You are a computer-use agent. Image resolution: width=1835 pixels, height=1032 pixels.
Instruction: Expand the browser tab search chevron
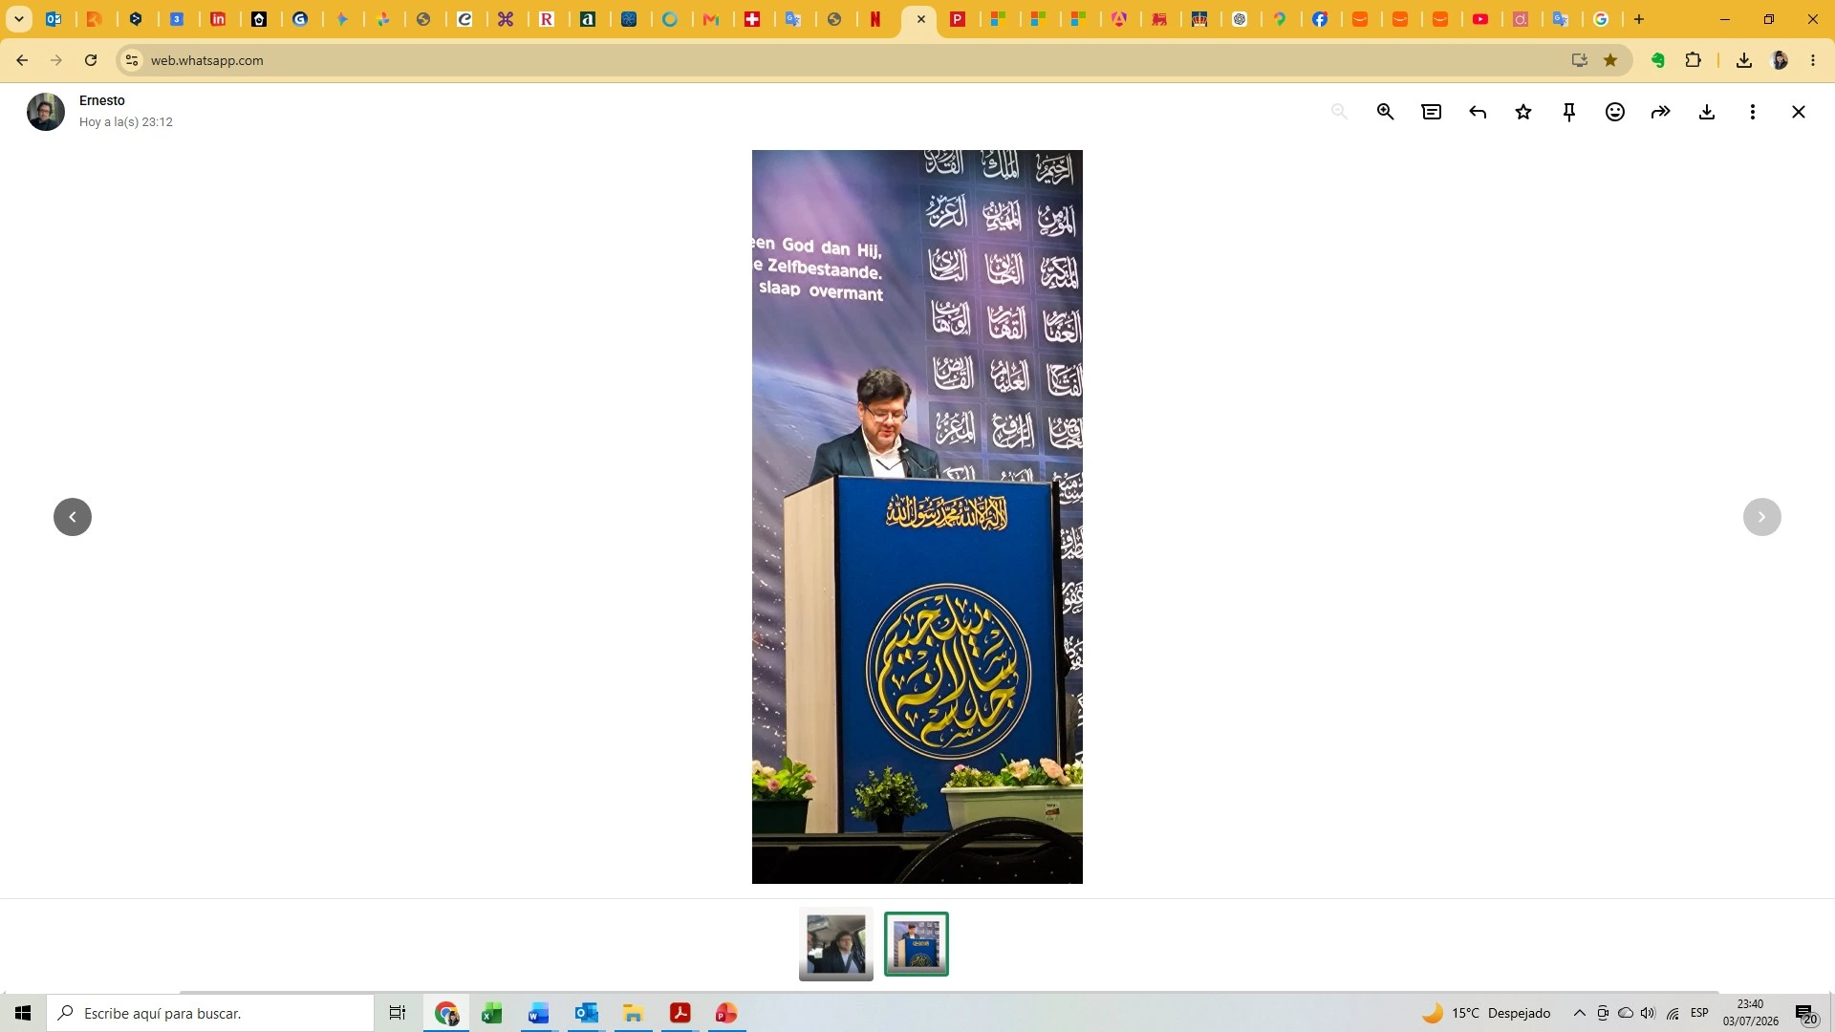pyautogui.click(x=19, y=19)
